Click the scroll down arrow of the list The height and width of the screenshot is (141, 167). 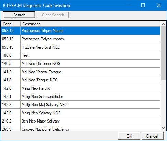(163, 128)
